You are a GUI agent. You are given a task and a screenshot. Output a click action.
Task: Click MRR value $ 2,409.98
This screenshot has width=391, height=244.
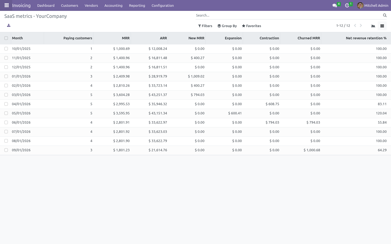(x=121, y=76)
